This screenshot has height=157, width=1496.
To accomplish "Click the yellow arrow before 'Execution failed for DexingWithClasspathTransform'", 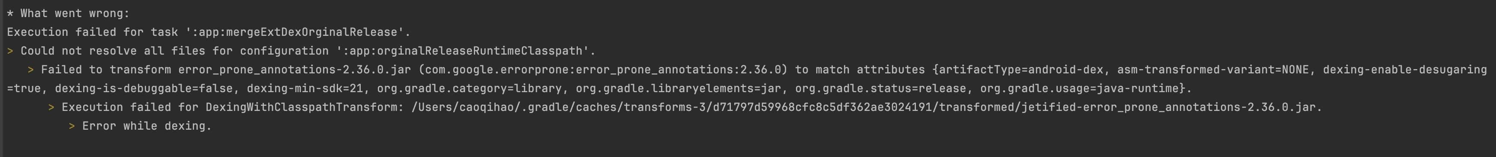I will (x=52, y=107).
